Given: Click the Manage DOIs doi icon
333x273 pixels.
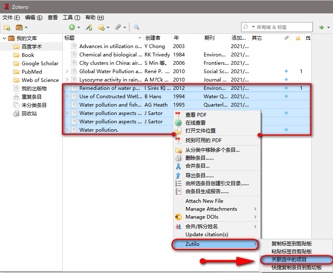Looking at the screenshot, I should [178, 217].
